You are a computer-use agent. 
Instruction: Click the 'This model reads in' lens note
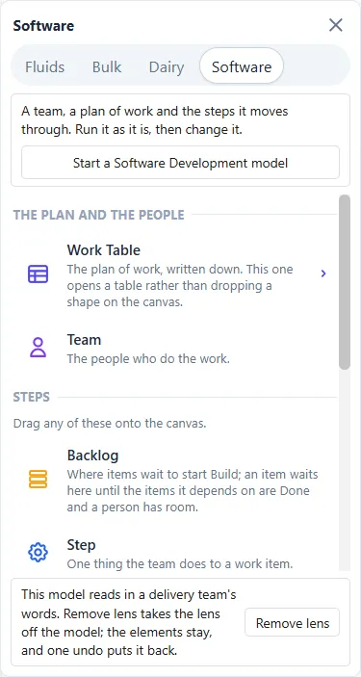[129, 623]
